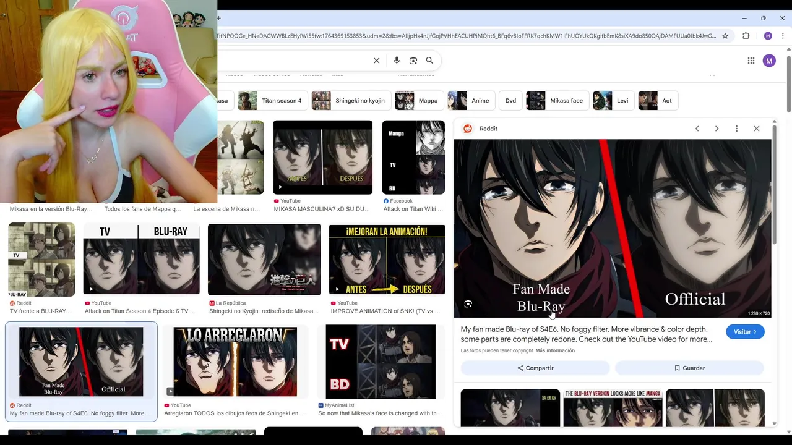Viewport: 792px width, 445px height.
Task: Open 'IMPROVE ANIMATION of SNK! (TV vs' link
Action: [385, 311]
